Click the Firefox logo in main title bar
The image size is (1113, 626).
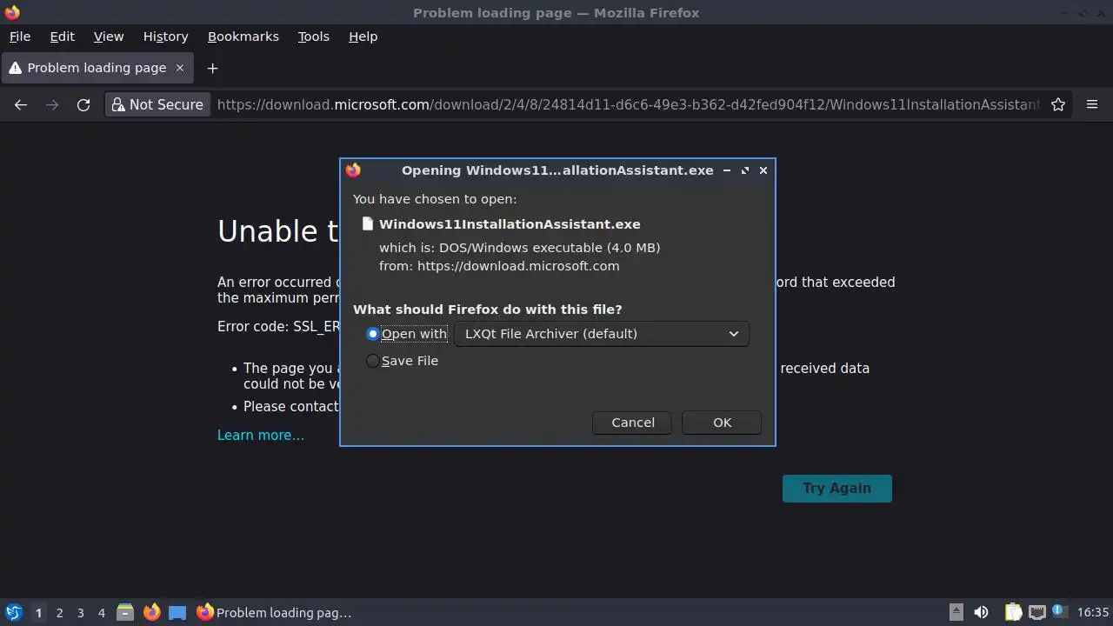11,12
